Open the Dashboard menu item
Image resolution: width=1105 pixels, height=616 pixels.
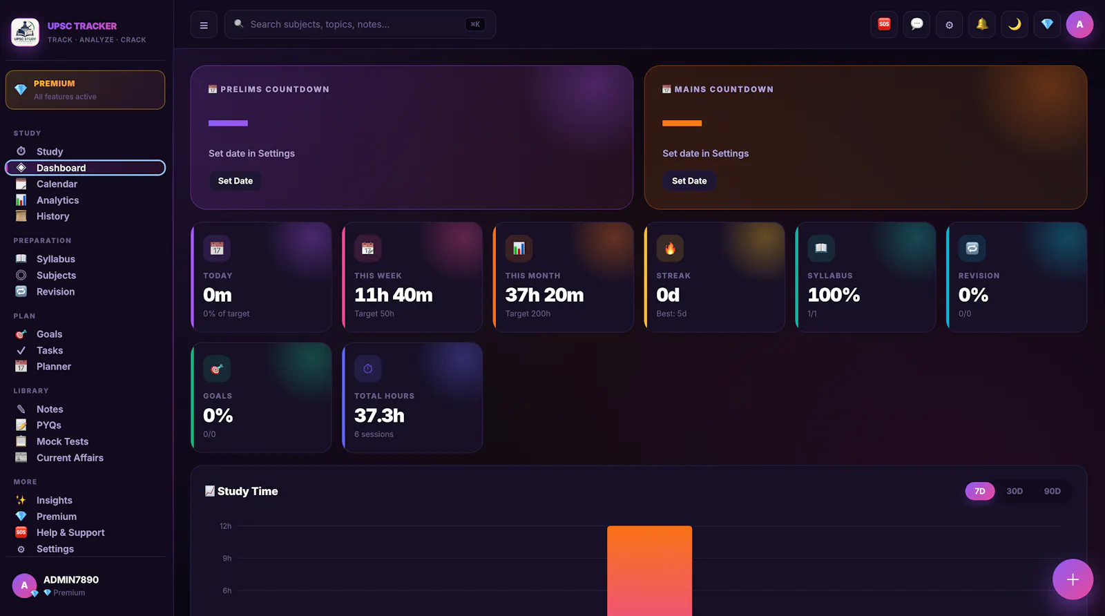click(86, 168)
